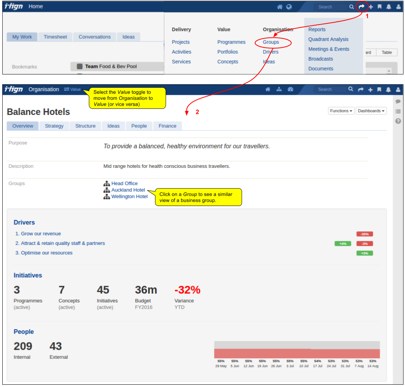Open the Auckland Hotel group link
The height and width of the screenshot is (387, 405).
pos(128,190)
